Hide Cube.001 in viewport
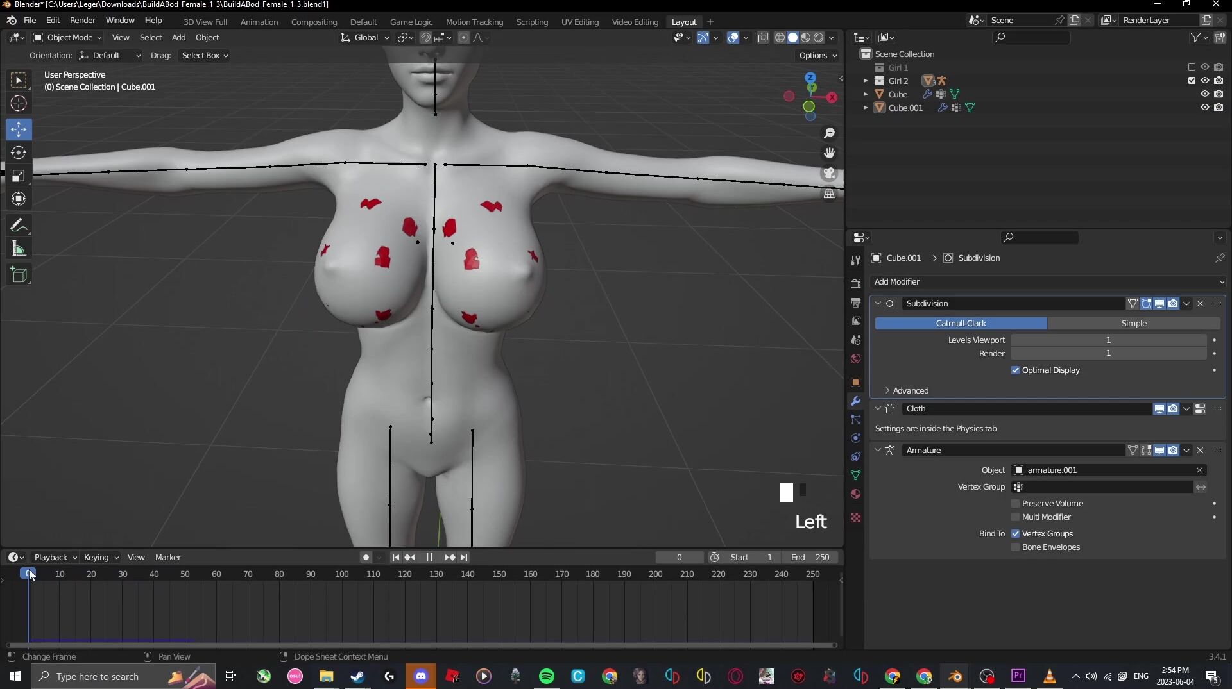 point(1204,108)
